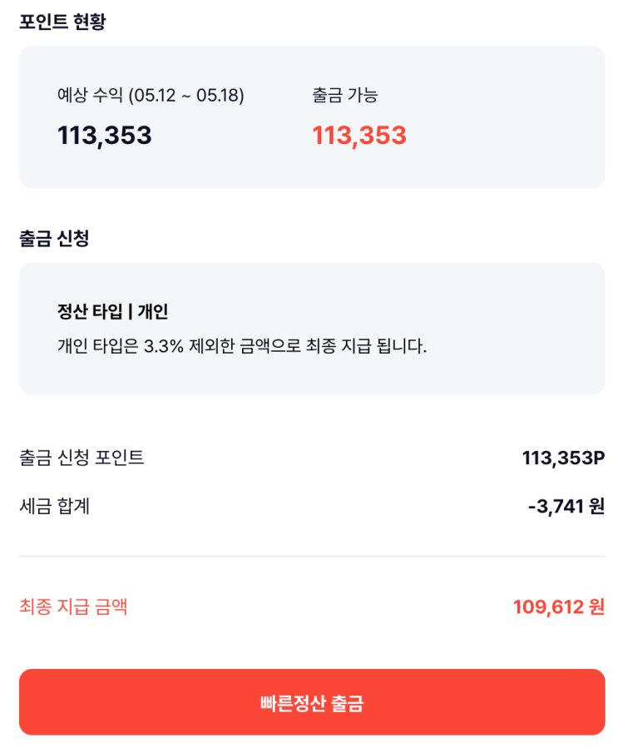Viewport: 618px width, 753px height.
Task: Click the 예상 수익 date range label
Action: [x=151, y=96]
